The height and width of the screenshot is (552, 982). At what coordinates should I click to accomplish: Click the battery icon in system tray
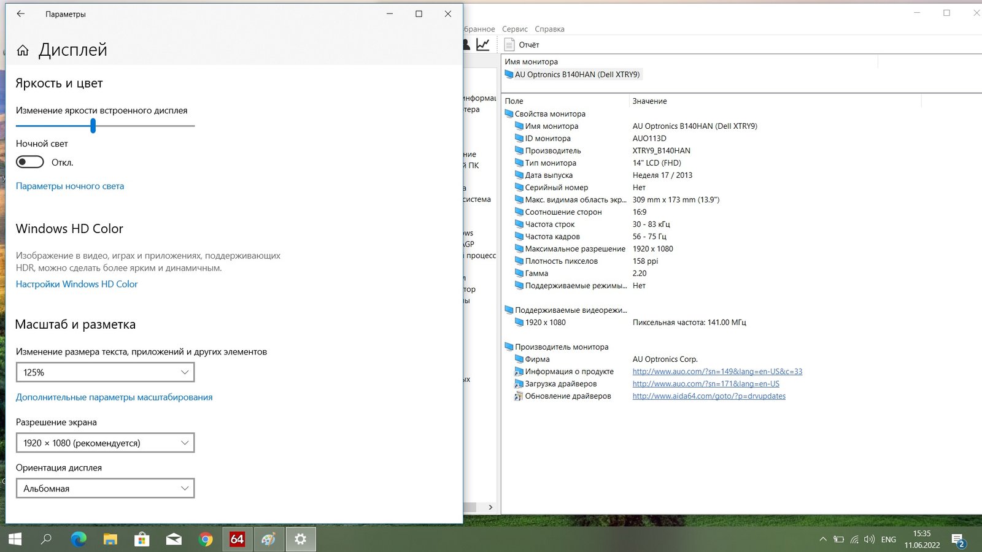(x=838, y=539)
